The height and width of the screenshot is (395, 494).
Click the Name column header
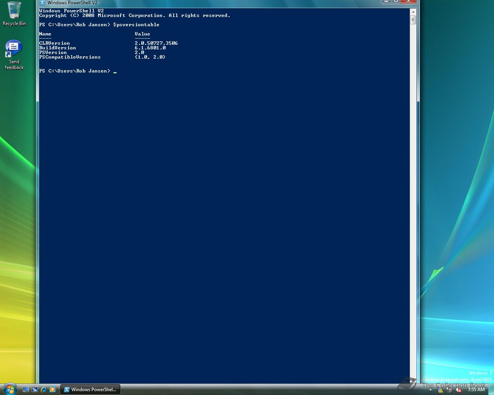[x=45, y=34]
